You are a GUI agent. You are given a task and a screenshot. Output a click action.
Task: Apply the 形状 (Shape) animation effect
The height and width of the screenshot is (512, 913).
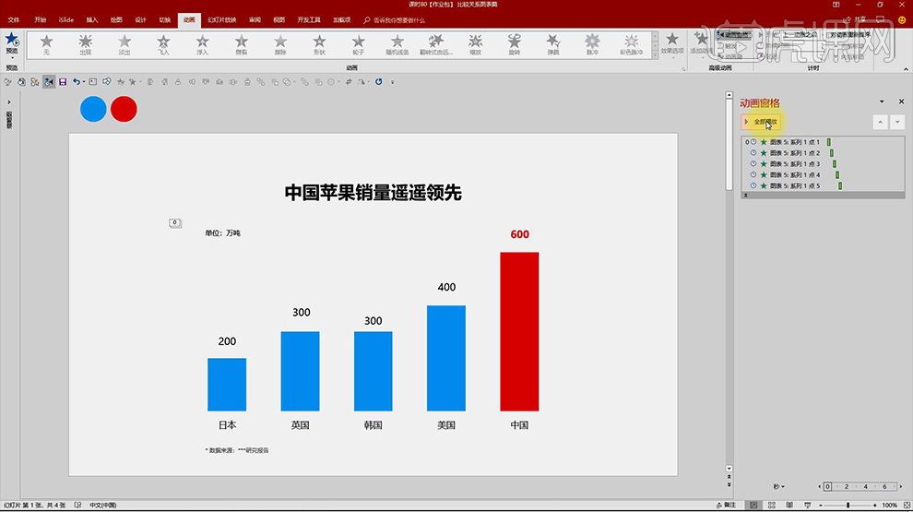tap(320, 45)
